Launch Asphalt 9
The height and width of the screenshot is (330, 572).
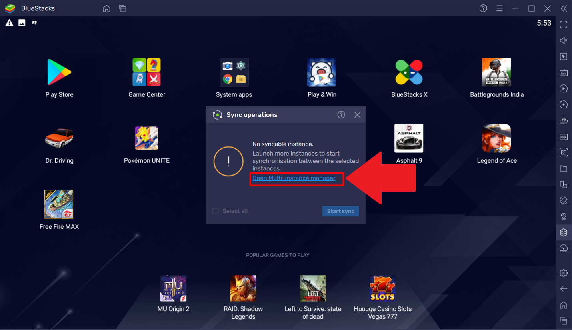tap(409, 138)
